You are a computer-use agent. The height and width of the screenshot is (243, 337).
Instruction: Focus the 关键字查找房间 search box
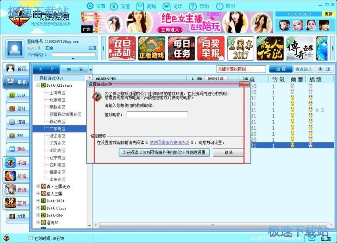(241, 69)
